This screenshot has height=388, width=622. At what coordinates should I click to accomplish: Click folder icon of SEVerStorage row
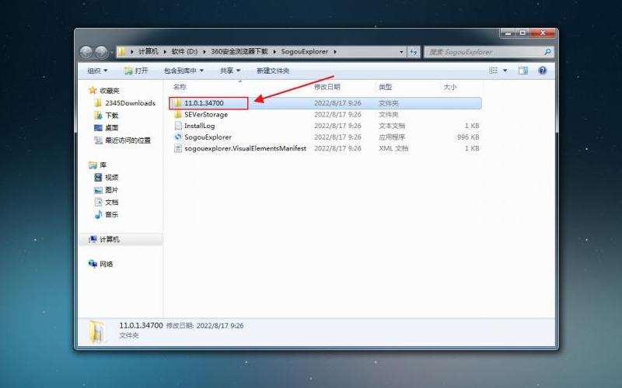point(178,114)
